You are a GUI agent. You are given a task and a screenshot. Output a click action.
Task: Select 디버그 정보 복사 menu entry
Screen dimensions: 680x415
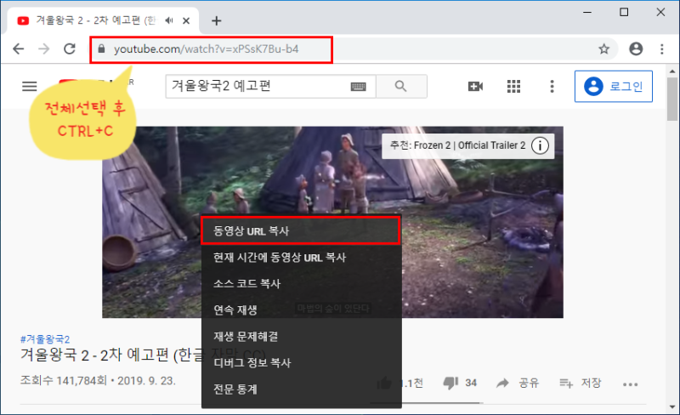pyautogui.click(x=302, y=363)
